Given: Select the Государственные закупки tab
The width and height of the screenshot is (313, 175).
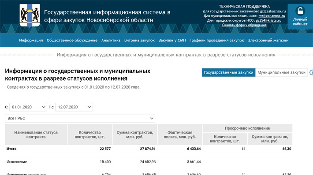Looking at the screenshot, I should [228, 72].
